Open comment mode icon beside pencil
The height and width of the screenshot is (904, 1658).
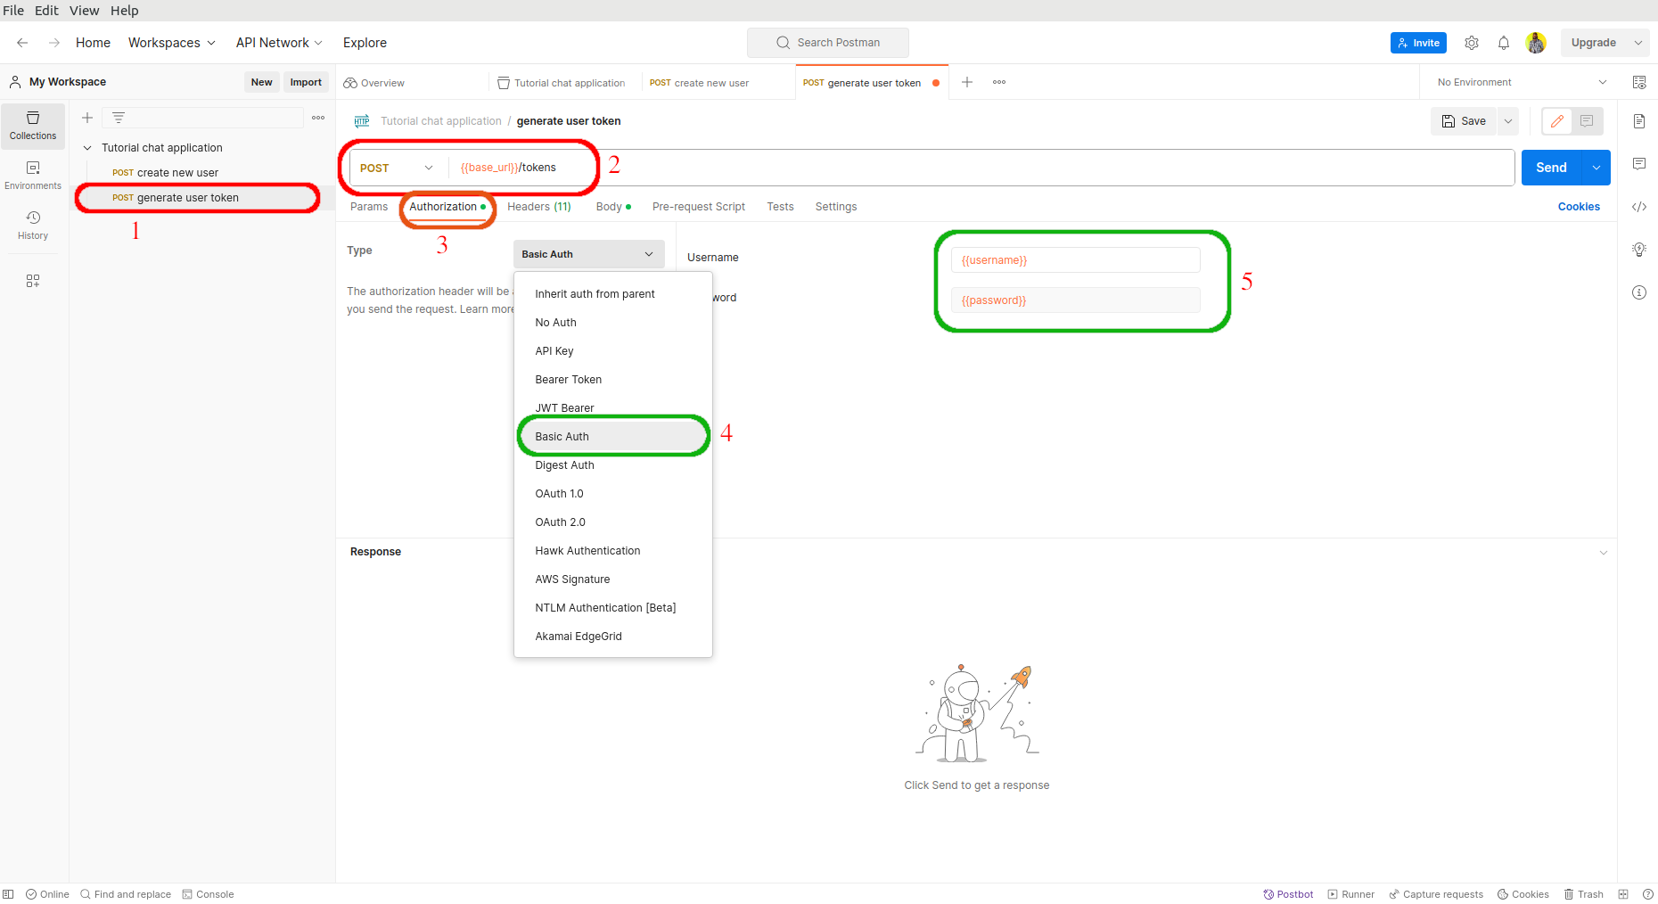click(x=1587, y=121)
